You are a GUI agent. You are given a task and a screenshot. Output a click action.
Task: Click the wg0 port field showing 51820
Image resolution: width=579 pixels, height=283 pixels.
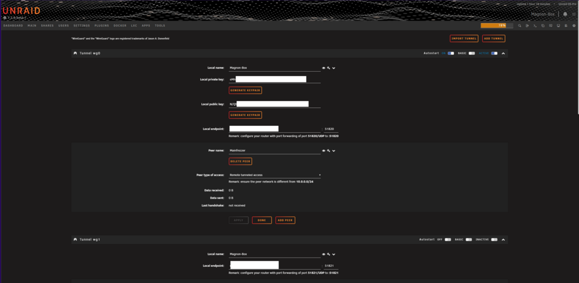pos(331,129)
